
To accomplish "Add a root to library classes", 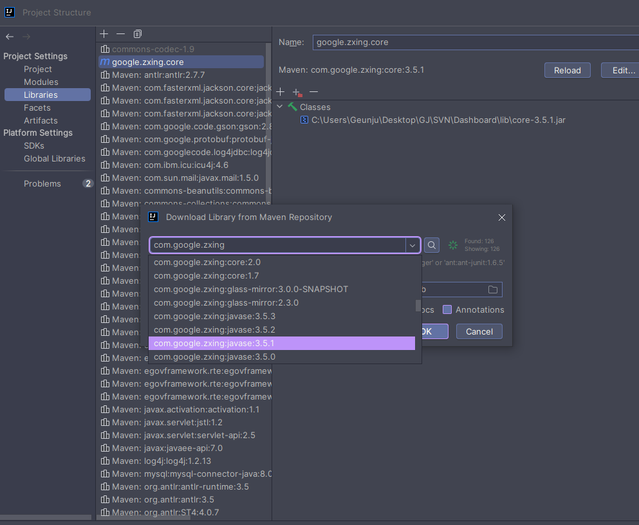I will point(281,92).
